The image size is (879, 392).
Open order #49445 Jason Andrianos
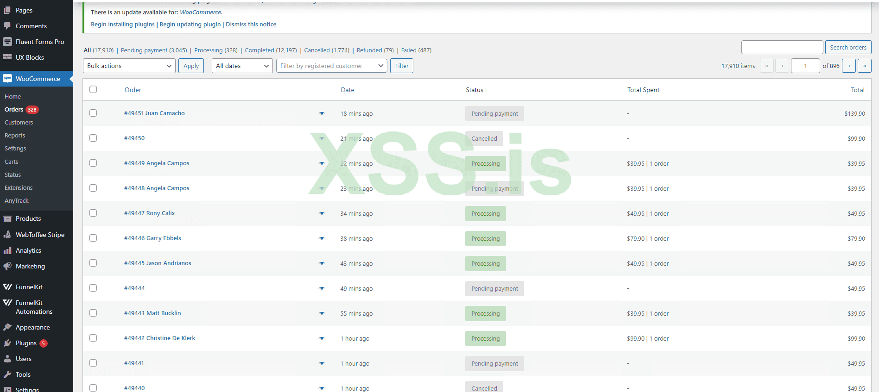point(158,263)
